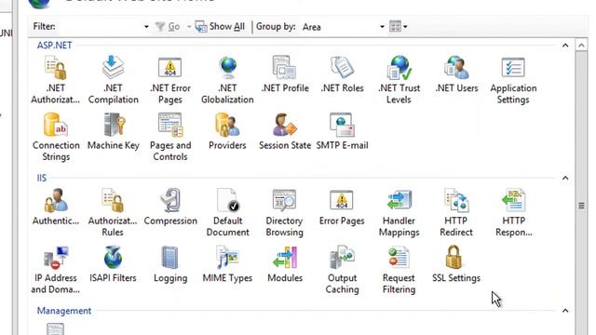
Task: Open HTTP Response Headers feature
Action: (513, 213)
